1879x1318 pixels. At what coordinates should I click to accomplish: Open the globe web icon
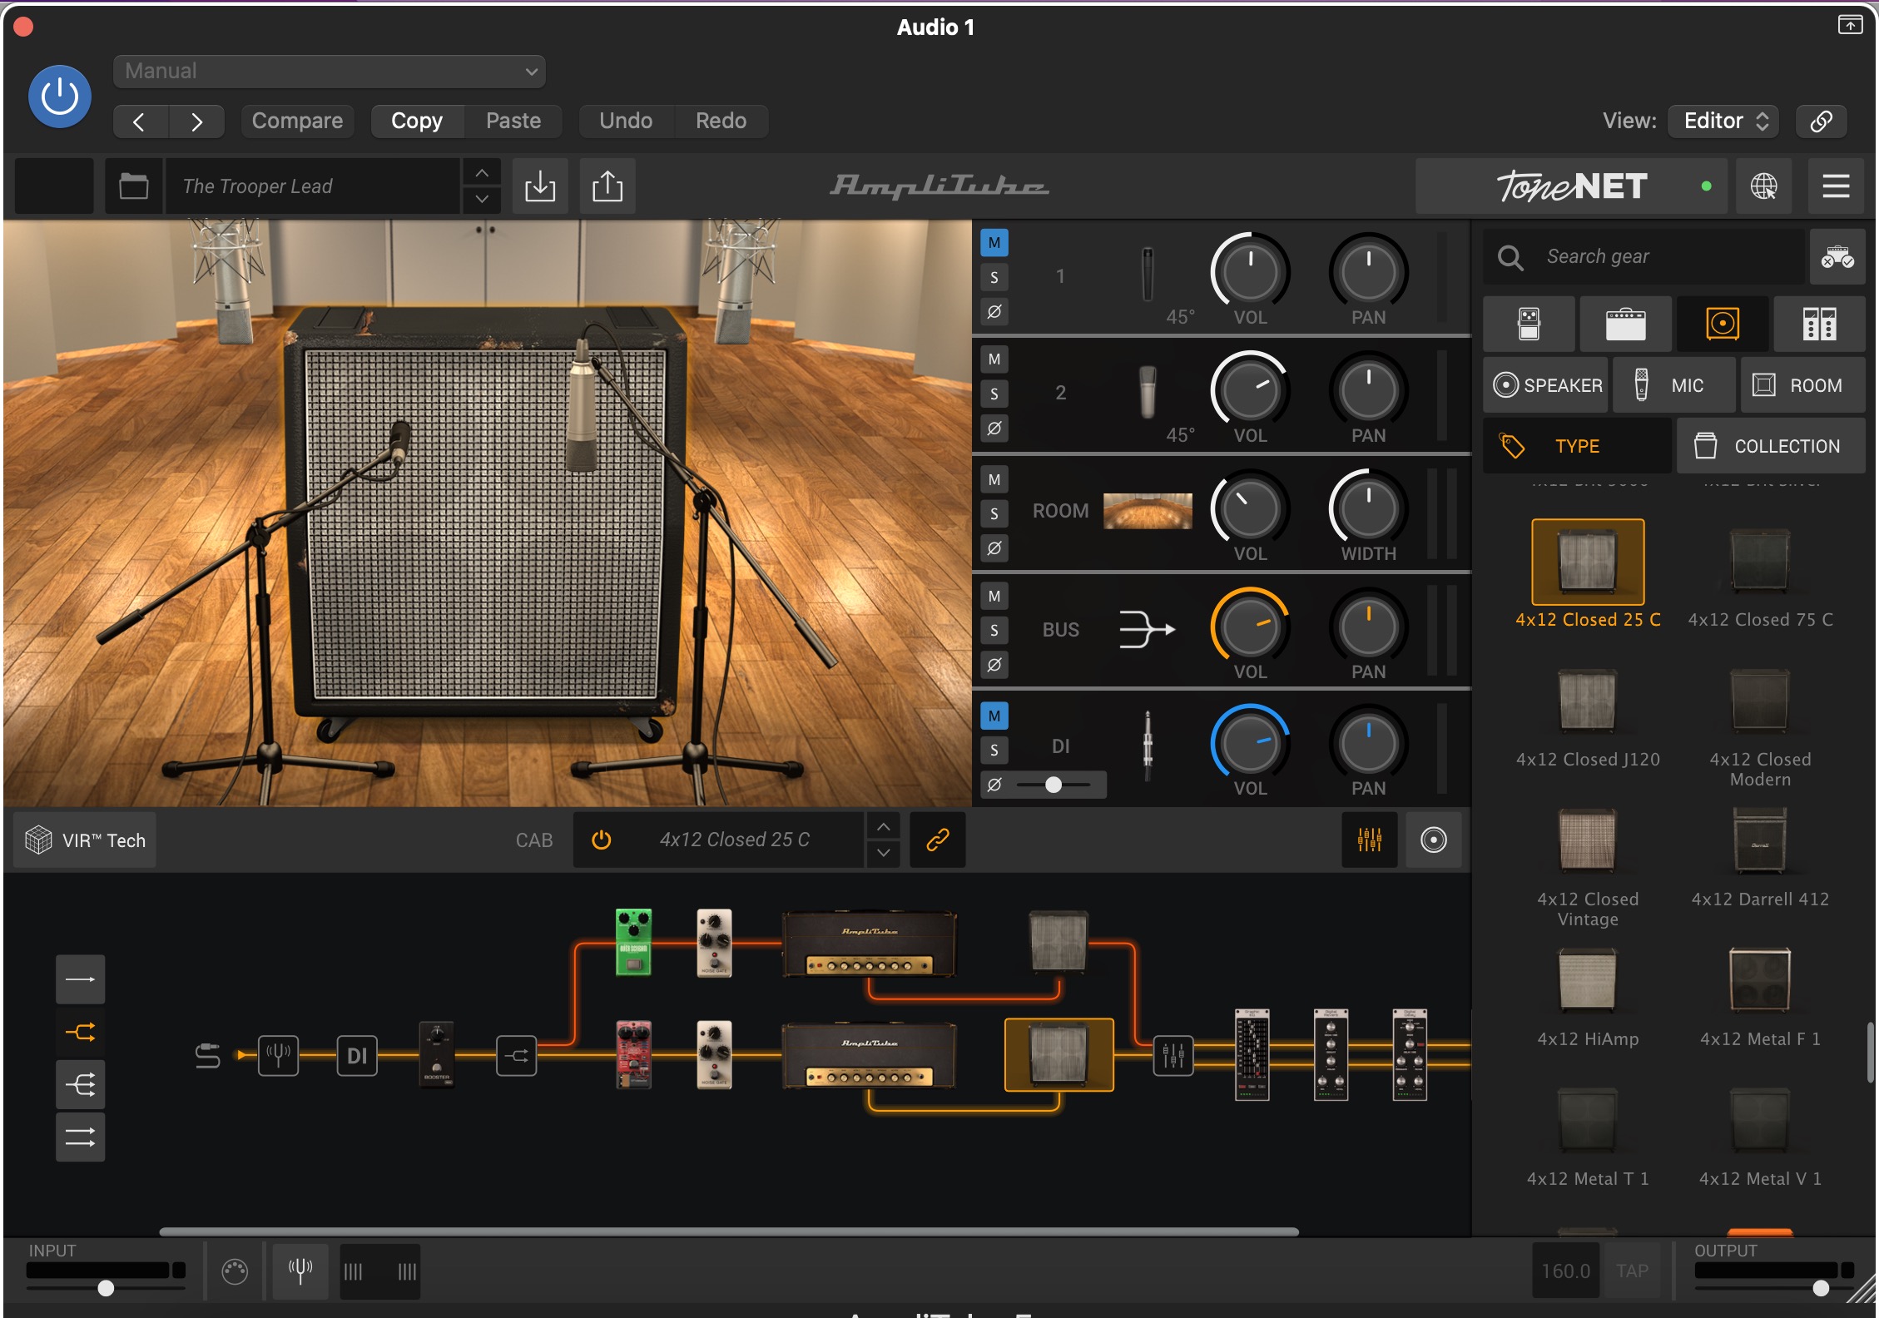(1763, 186)
